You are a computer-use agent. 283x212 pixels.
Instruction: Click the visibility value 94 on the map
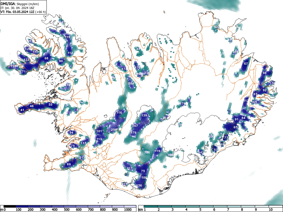tap(71, 133)
